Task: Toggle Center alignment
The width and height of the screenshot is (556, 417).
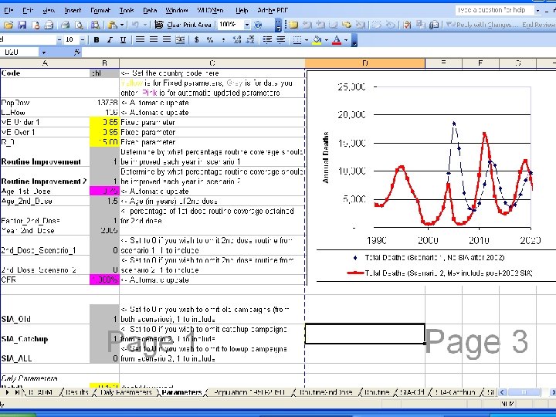Action: [x=153, y=39]
